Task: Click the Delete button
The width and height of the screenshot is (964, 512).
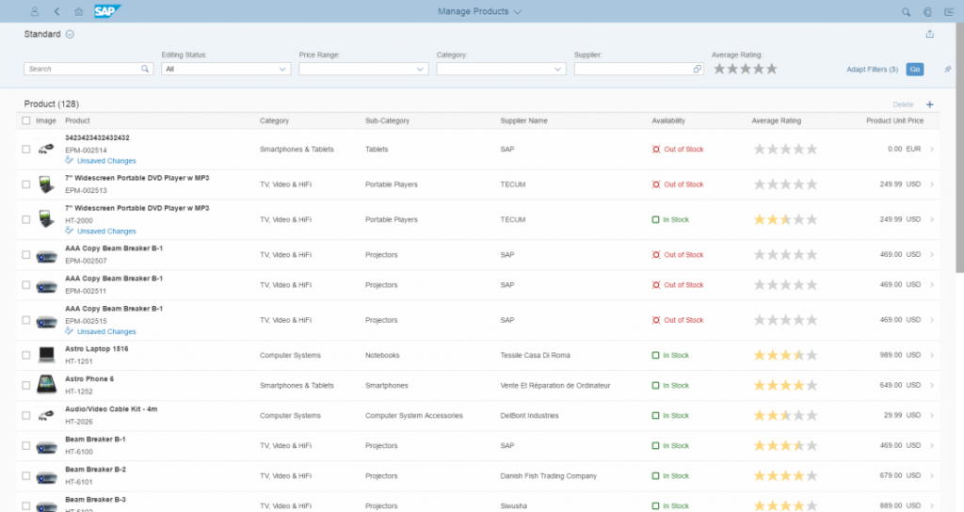Action: coord(903,104)
